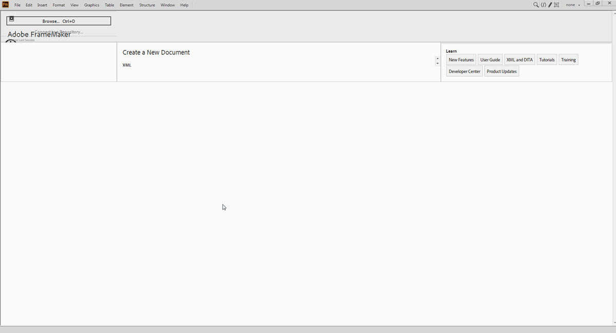Click the small close icon on document thumbnail
616x333 pixels.
(13, 17)
